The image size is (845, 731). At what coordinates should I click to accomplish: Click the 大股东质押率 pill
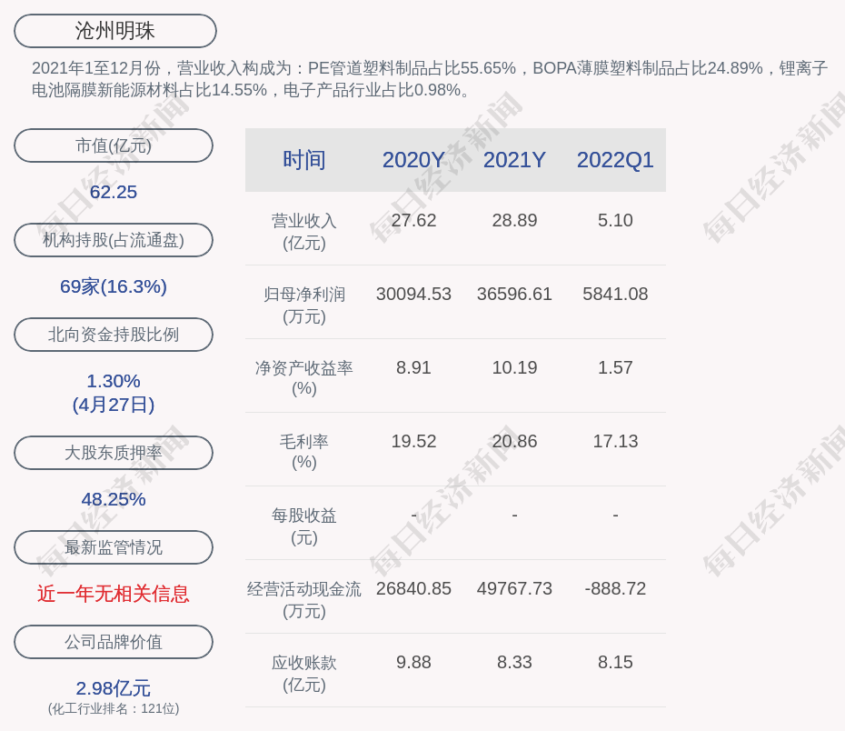[114, 453]
